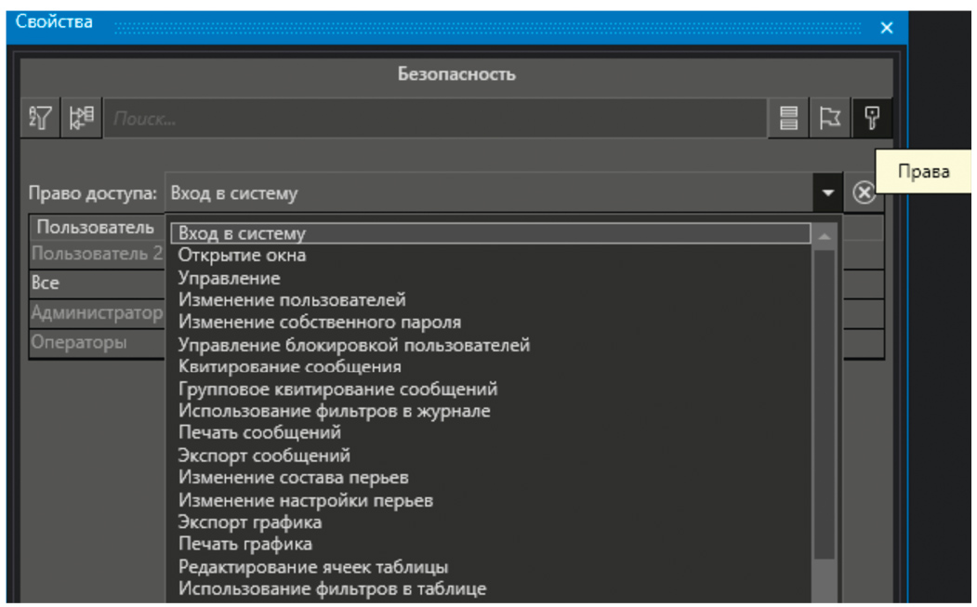This screenshot has width=977, height=607.
Task: Select the Все row in the users table
Action: click(93, 284)
